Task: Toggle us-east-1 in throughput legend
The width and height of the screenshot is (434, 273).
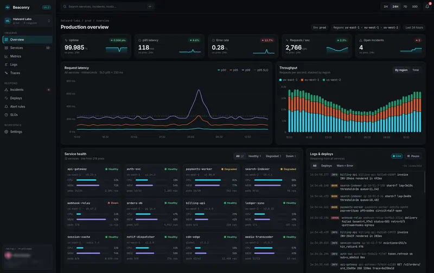Action: click(289, 80)
